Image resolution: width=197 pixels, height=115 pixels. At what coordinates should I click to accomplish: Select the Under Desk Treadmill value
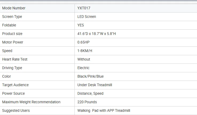pyautogui.click(x=94, y=85)
